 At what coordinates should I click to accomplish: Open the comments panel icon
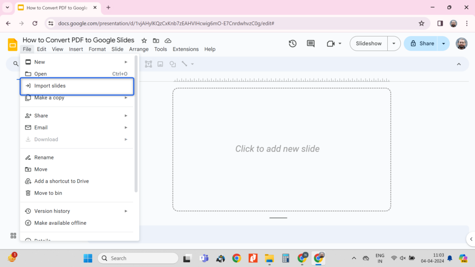click(x=310, y=43)
